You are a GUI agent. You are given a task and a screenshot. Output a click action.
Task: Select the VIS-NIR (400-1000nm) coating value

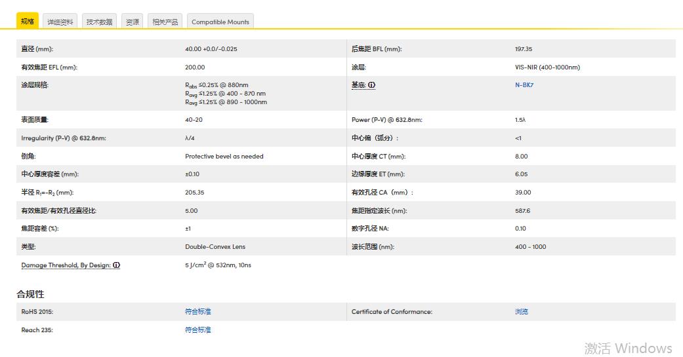547,67
